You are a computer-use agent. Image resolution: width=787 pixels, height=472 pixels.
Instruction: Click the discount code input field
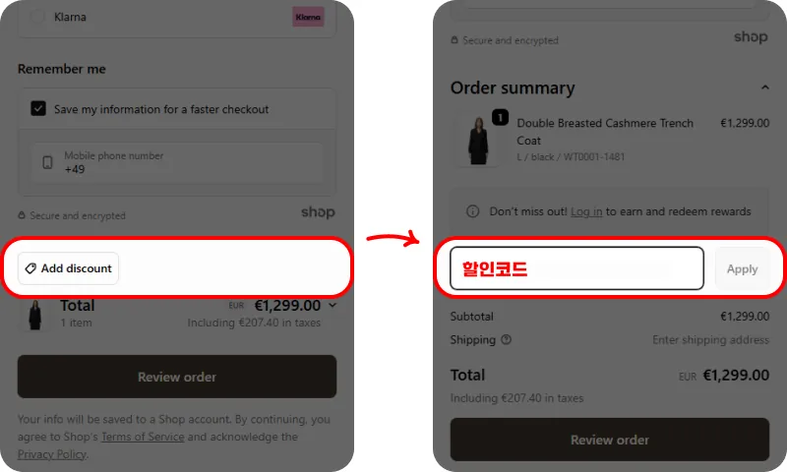(x=576, y=268)
